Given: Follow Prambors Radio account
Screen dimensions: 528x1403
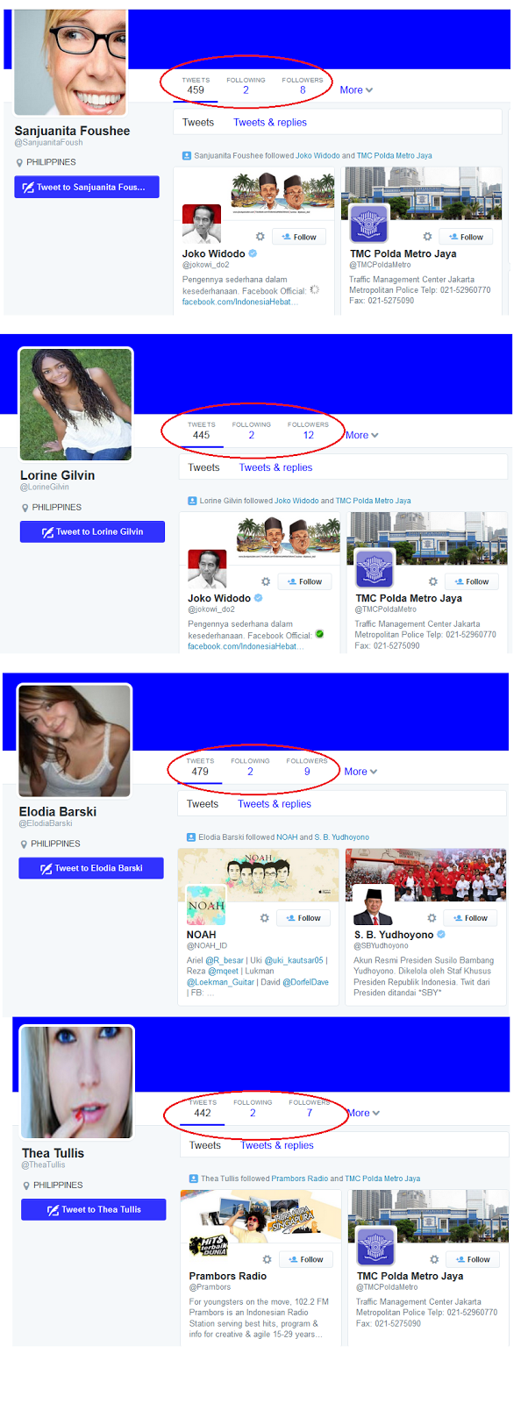Looking at the screenshot, I should point(305,1259).
